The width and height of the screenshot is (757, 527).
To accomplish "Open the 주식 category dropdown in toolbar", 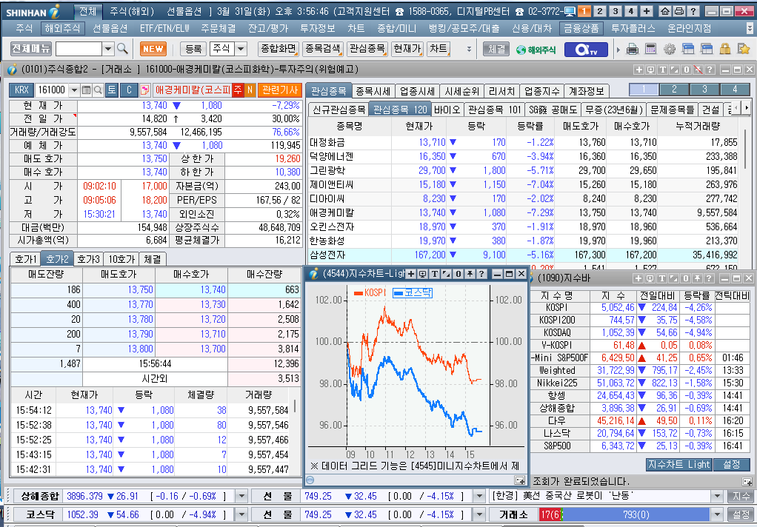I will tap(241, 49).
